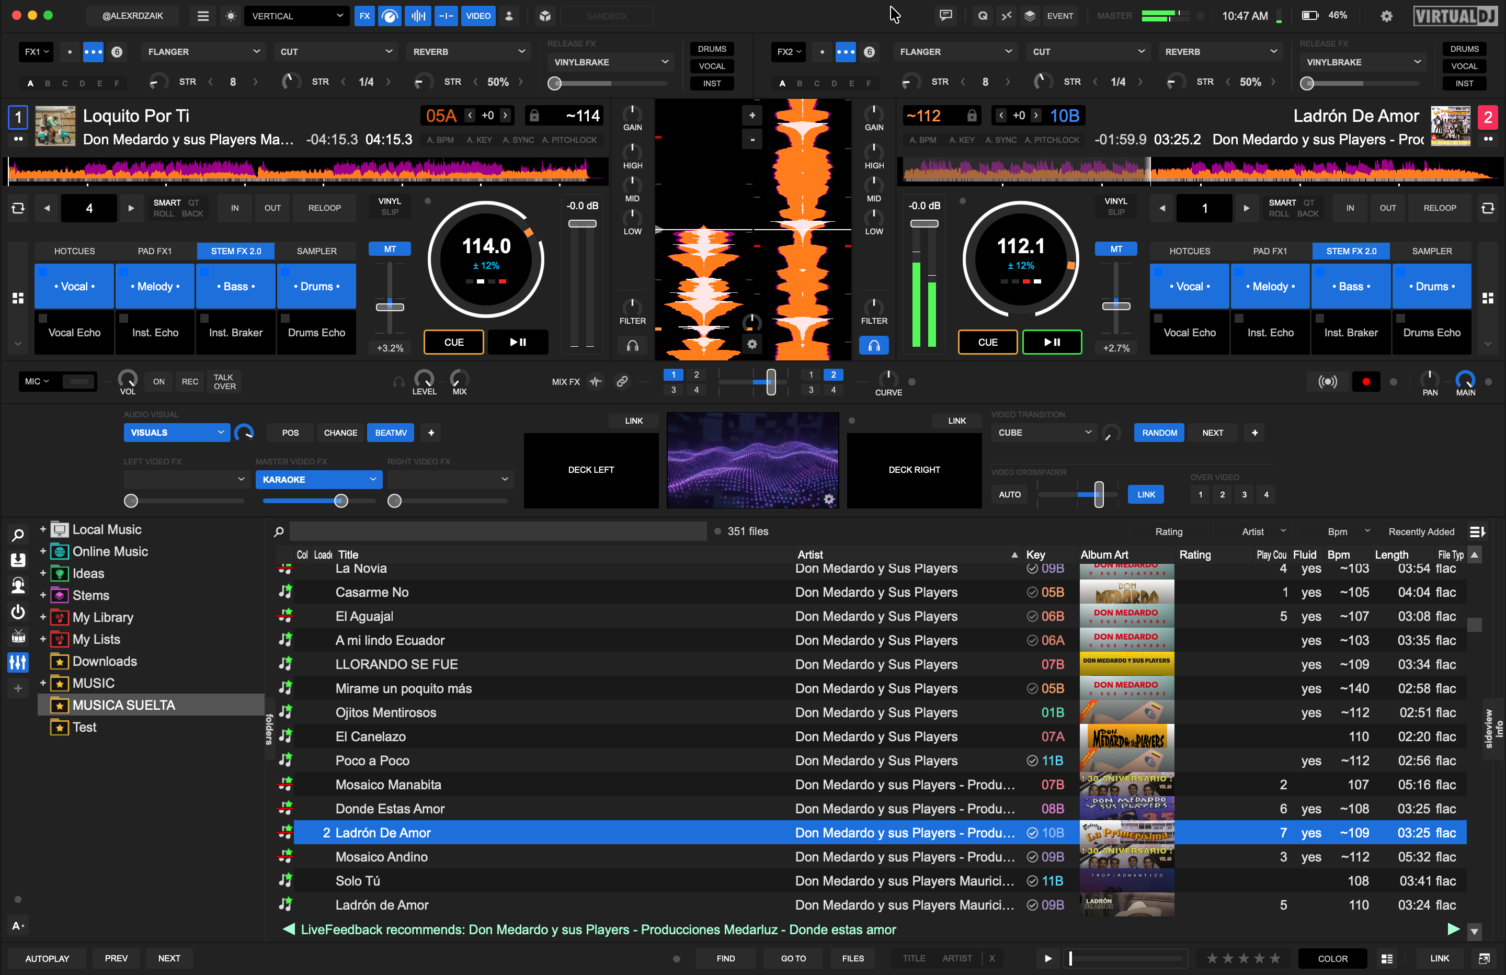Screen dimensions: 1506x975
Task: Click the audio crossfader handle
Action: [x=771, y=382]
